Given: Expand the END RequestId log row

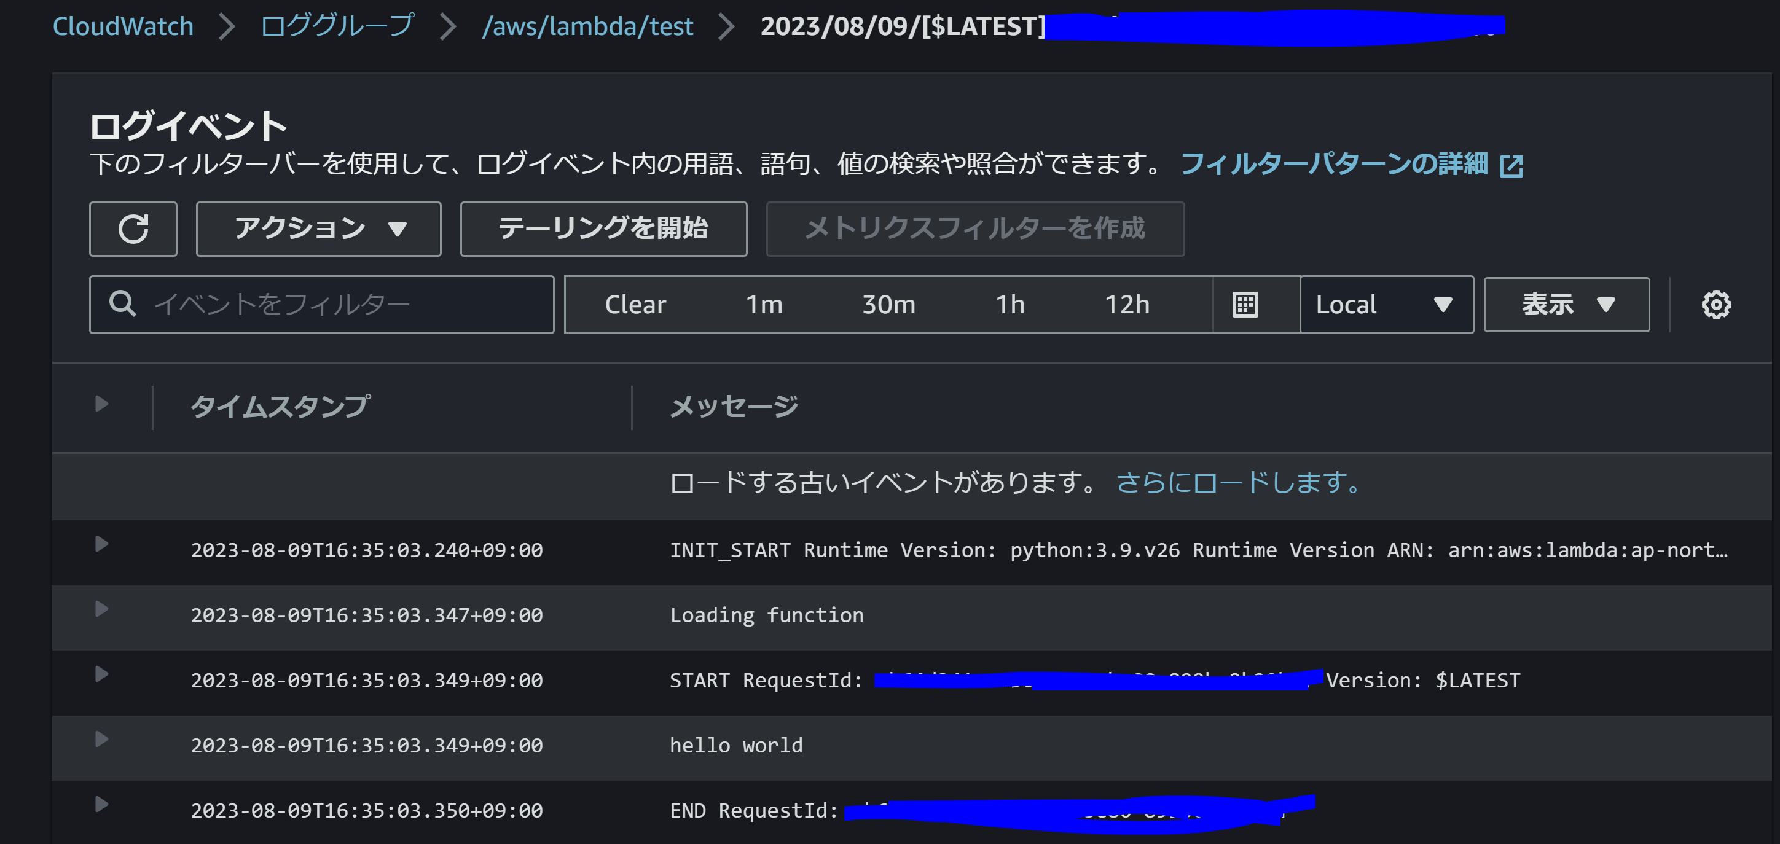Looking at the screenshot, I should click(x=101, y=805).
